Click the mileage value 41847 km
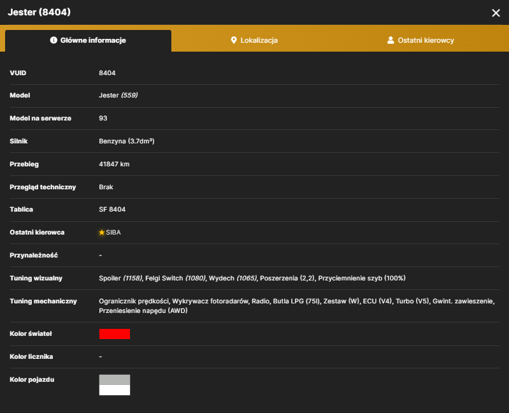Image resolution: width=509 pixels, height=413 pixels. tap(114, 164)
